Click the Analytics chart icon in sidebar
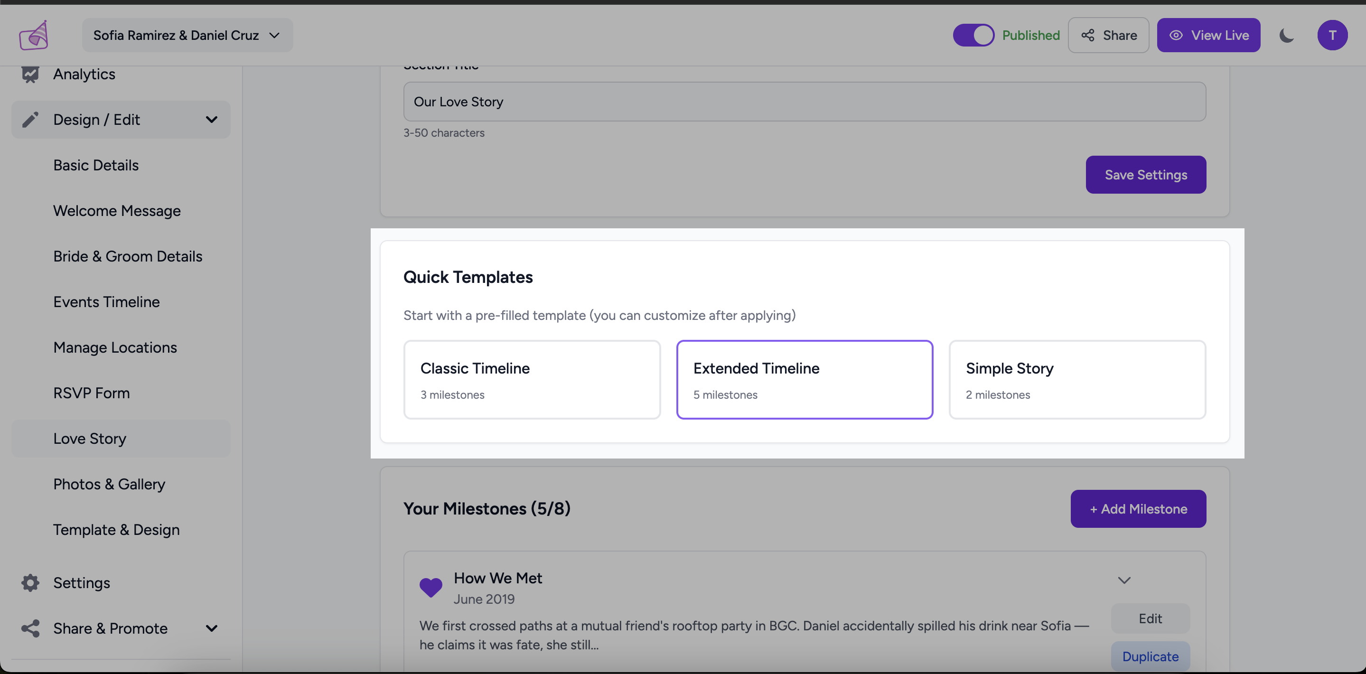The image size is (1366, 674). click(30, 74)
